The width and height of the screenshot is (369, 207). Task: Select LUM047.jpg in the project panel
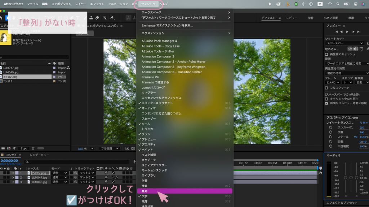coord(11,68)
